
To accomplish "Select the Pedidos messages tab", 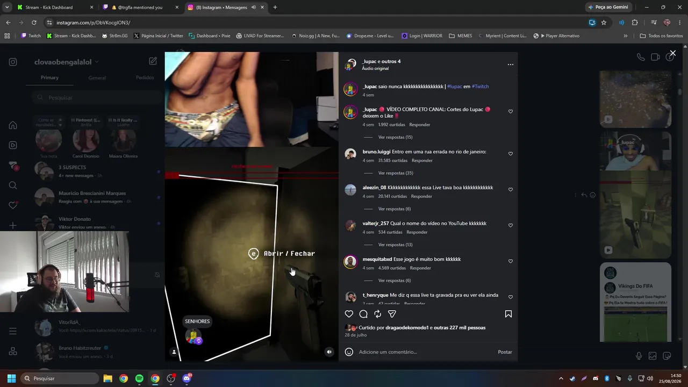I will coord(145,77).
